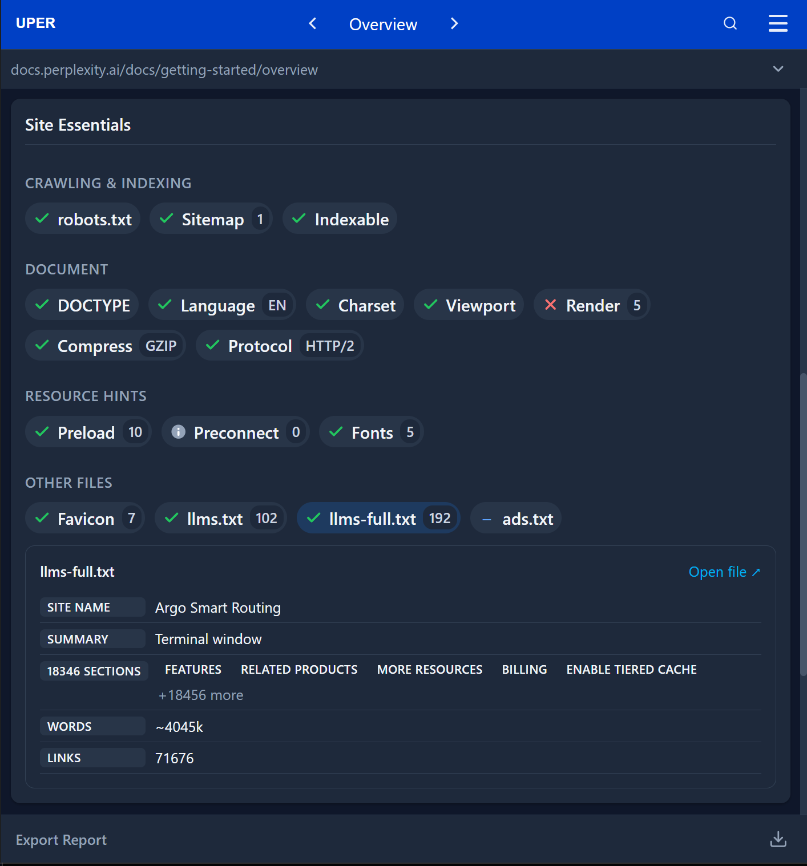Click the check icon on the Favicon badge
Viewport: 807px width, 866px height.
(42, 518)
